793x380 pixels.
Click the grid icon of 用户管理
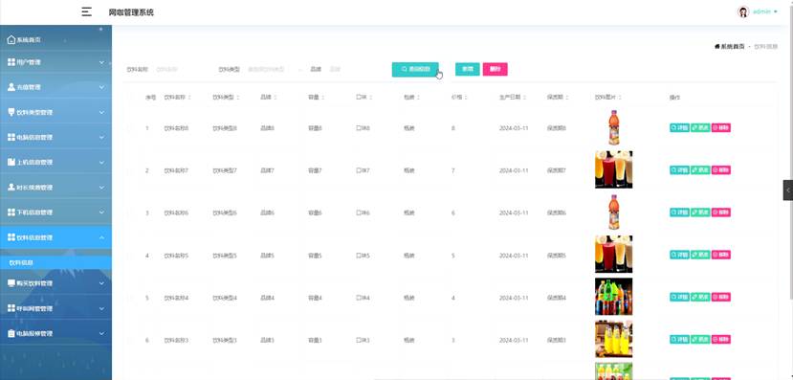tap(11, 62)
